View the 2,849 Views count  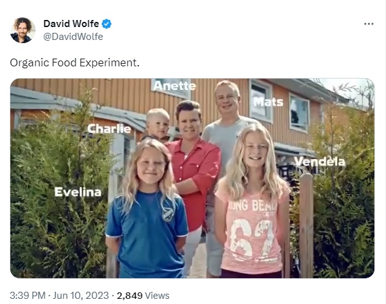pyautogui.click(x=143, y=296)
